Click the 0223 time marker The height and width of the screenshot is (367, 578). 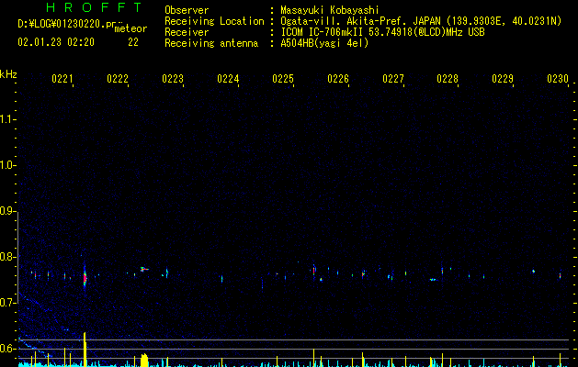[173, 78]
